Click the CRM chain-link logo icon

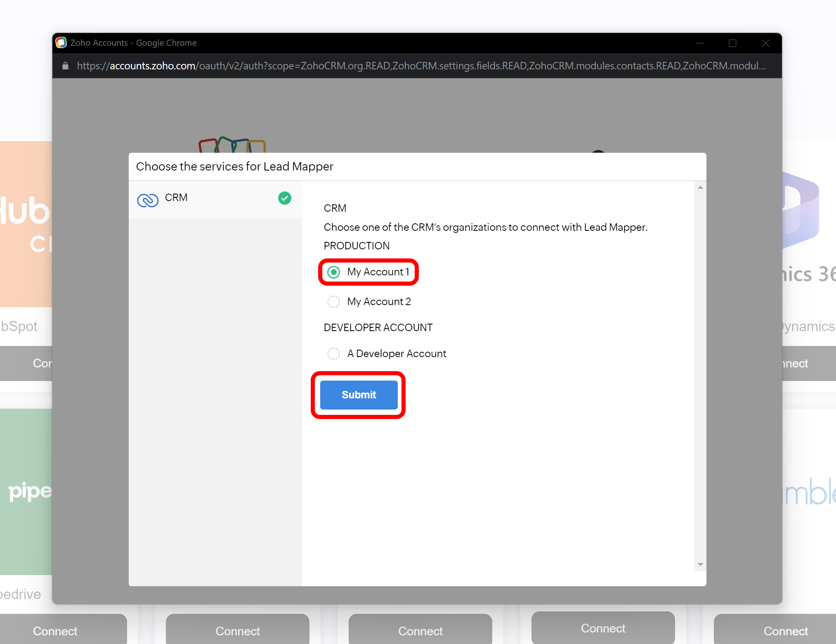coord(147,200)
